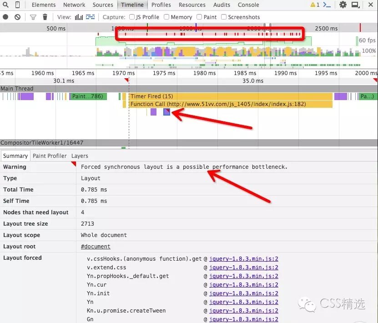This screenshot has width=378, height=323.
Task: Switch to flame chart view
Action: (x=90, y=17)
